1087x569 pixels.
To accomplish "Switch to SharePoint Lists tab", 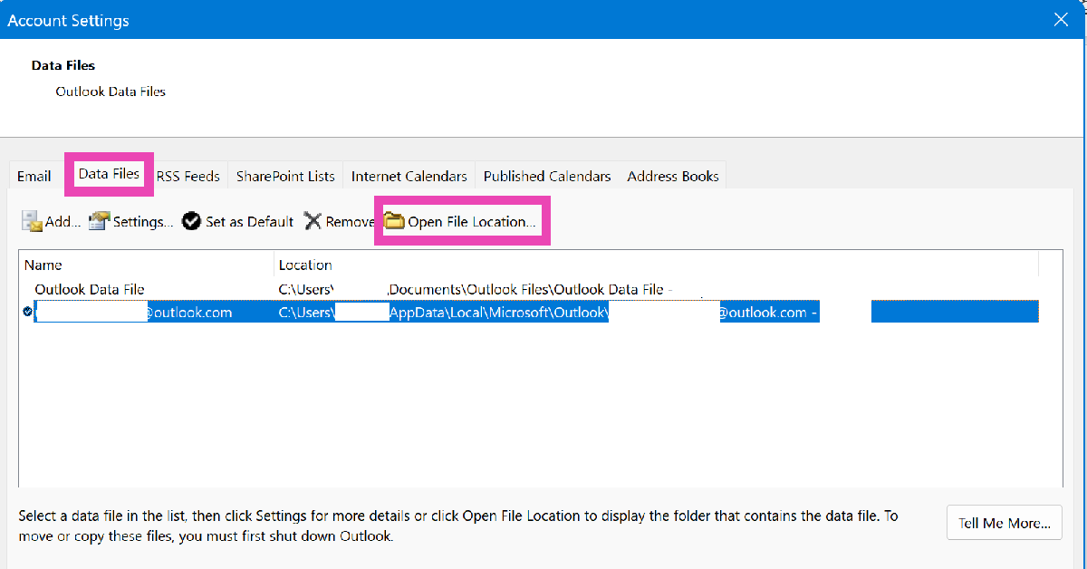I will click(285, 176).
